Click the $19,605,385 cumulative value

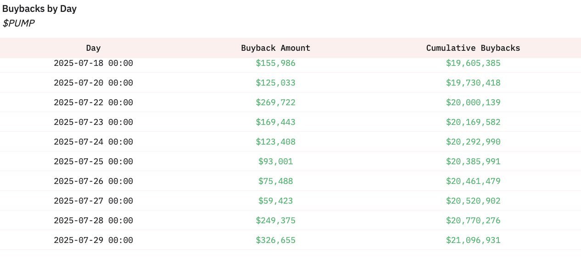coord(473,63)
